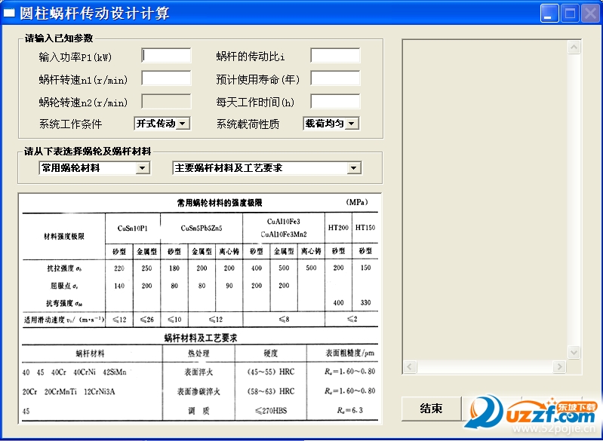Minimize the 圆柱蜗杆传动设计计算 window

tap(550, 13)
